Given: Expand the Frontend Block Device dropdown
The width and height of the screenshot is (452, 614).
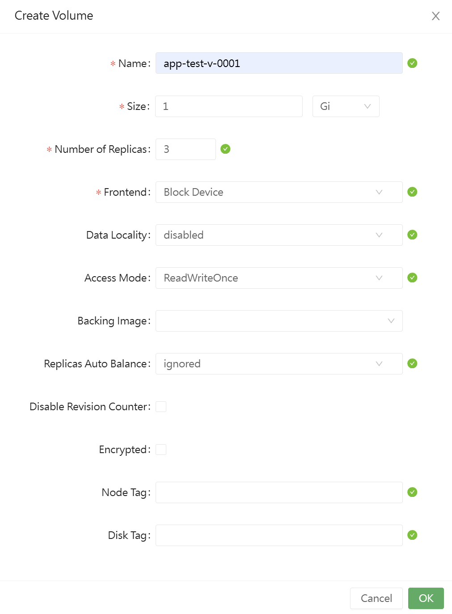Looking at the screenshot, I should pyautogui.click(x=279, y=192).
